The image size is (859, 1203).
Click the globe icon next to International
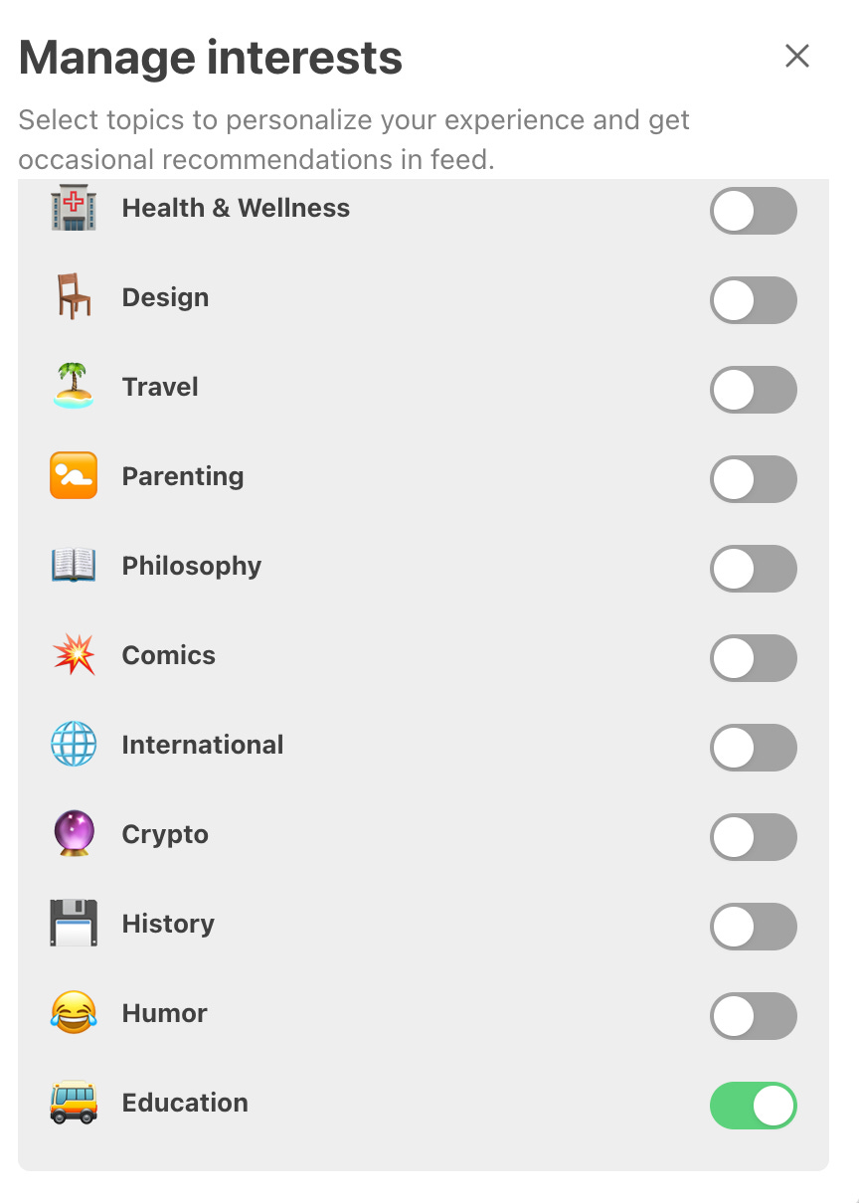click(72, 744)
